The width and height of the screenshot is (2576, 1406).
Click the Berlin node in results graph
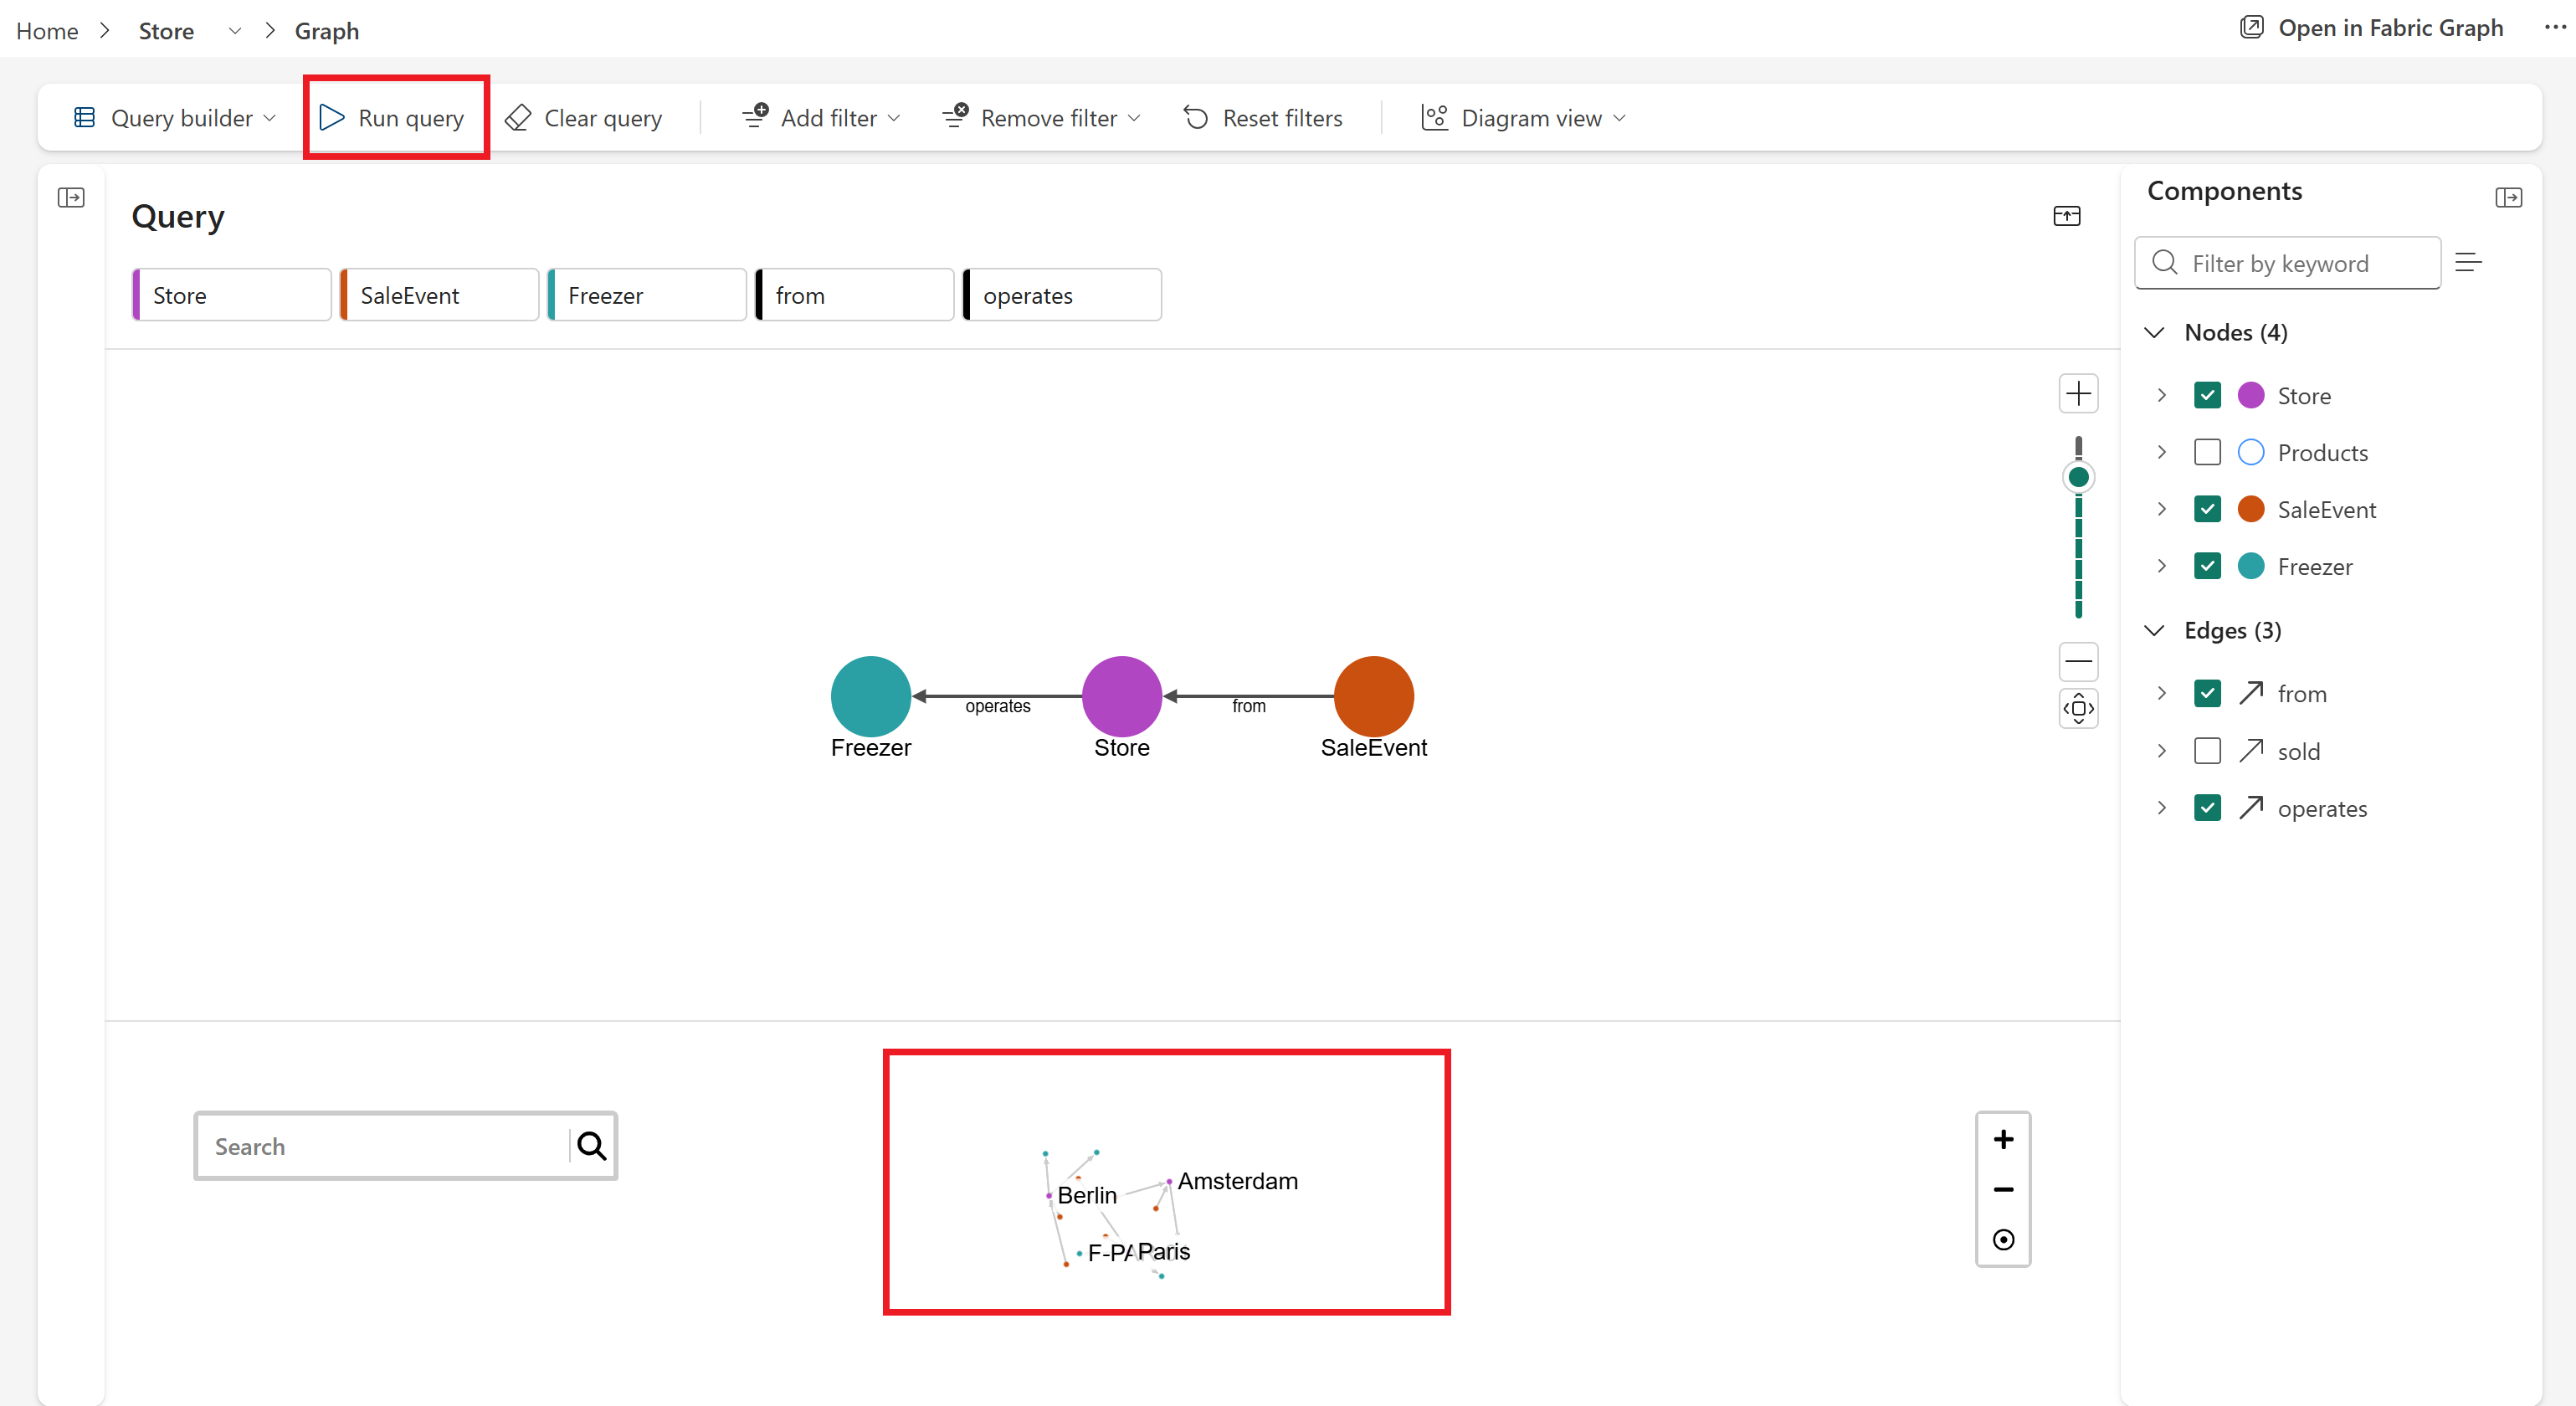(x=1049, y=1196)
